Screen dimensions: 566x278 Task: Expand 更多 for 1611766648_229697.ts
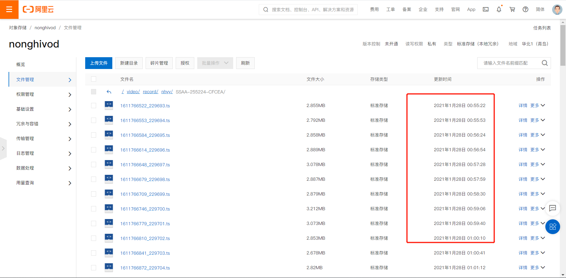click(x=538, y=165)
